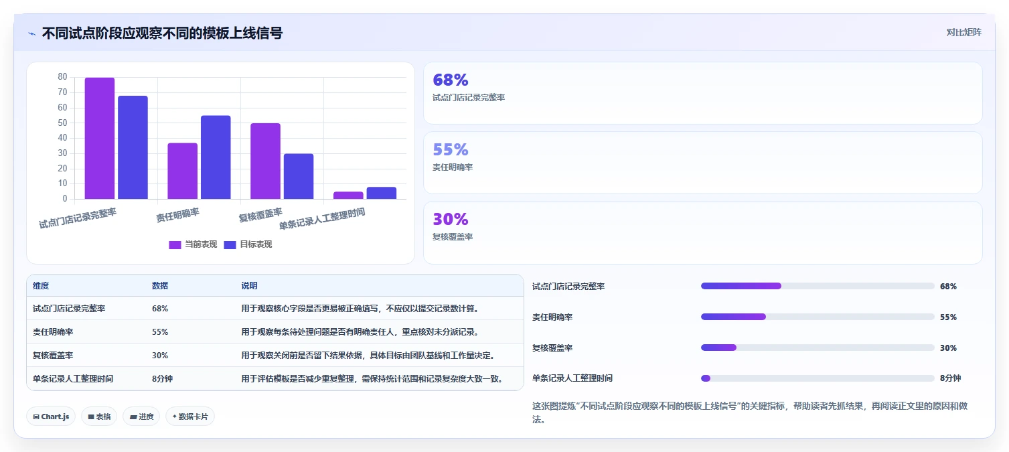Click the 68% table cell
The width and height of the screenshot is (1009, 452).
[160, 309]
